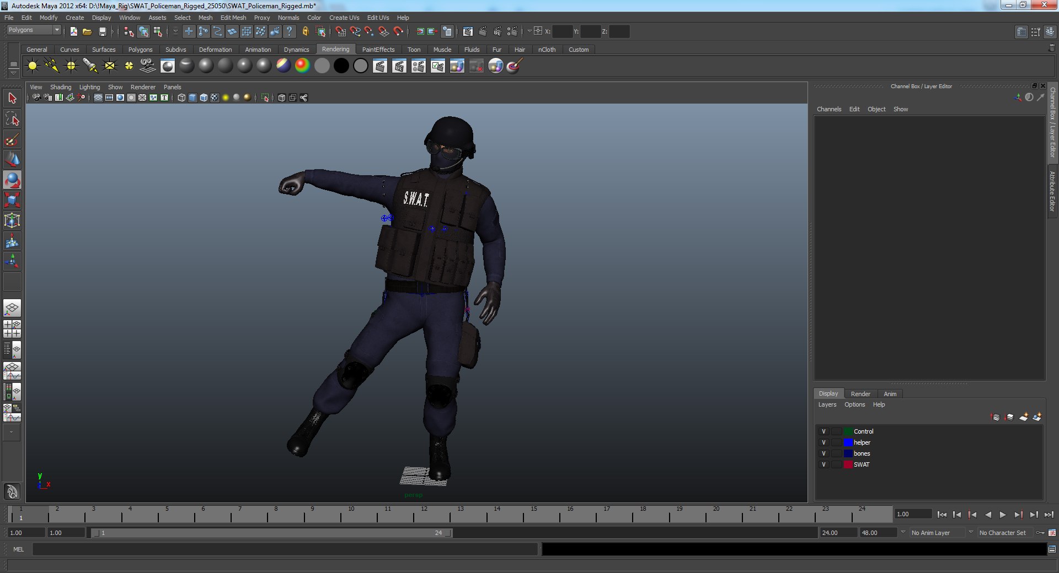Open the Polygons menu set dropdown
1059x573 pixels.
(x=34, y=30)
